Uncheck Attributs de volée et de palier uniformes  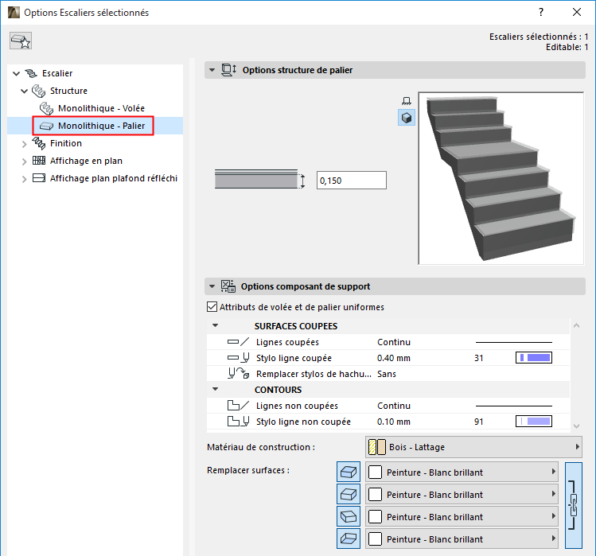[x=212, y=307]
